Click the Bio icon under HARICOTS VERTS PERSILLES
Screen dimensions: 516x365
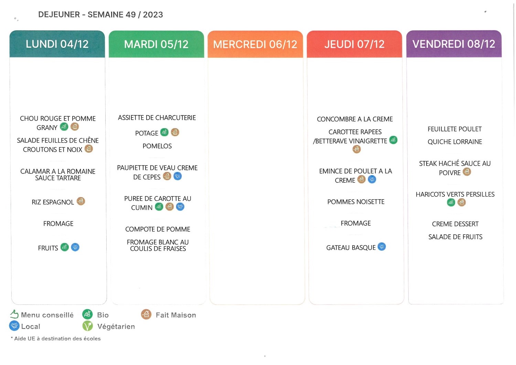tap(451, 203)
